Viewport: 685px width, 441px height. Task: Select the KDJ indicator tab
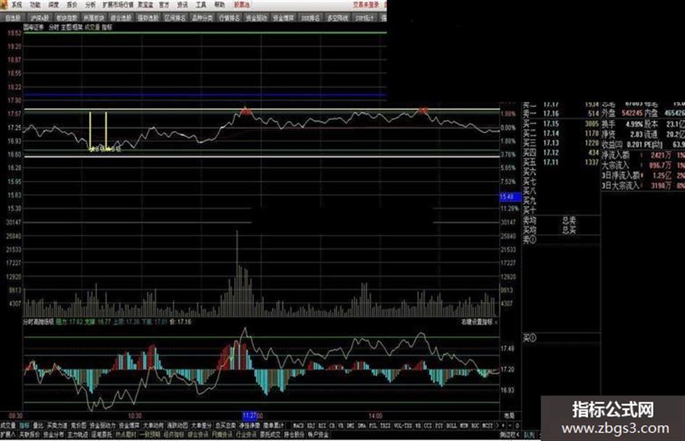[311, 425]
